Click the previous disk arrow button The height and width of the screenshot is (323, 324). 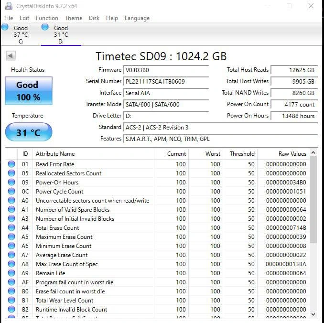11,55
